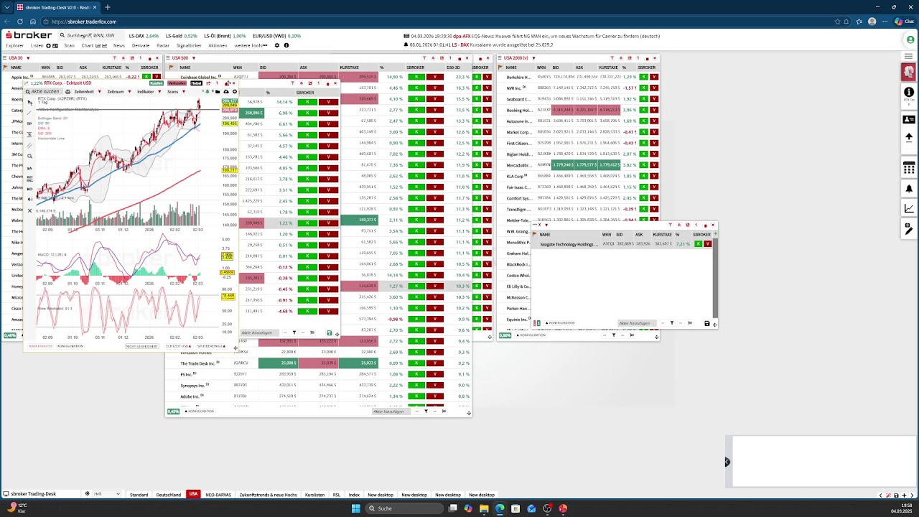Click the Suchbegriff, WKN, ISIN search field

[x=90, y=35]
